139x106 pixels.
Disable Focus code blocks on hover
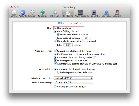coord(58,35)
